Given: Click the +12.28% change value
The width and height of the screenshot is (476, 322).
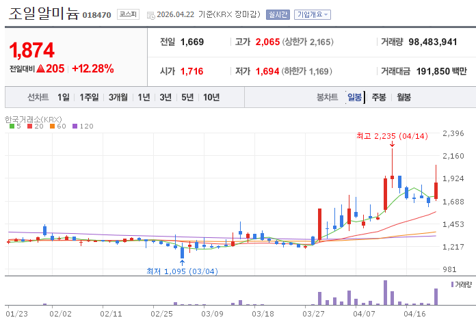Looking at the screenshot, I should 93,68.
